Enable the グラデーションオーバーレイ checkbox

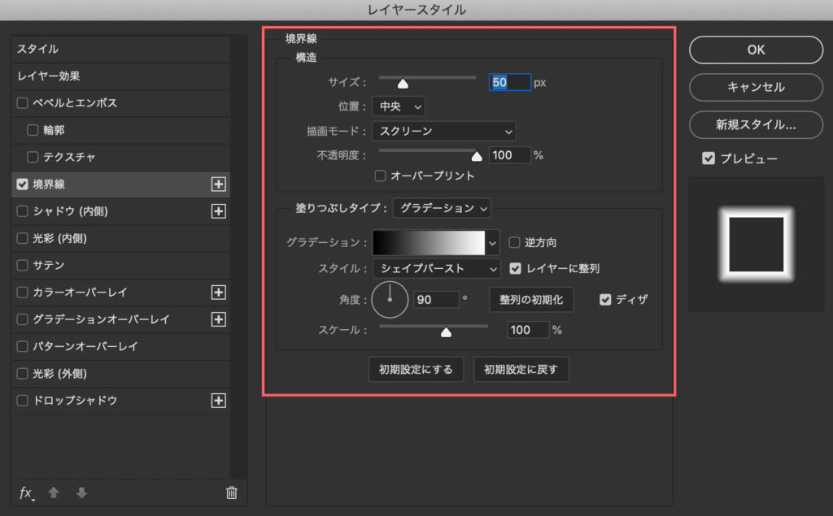click(22, 319)
